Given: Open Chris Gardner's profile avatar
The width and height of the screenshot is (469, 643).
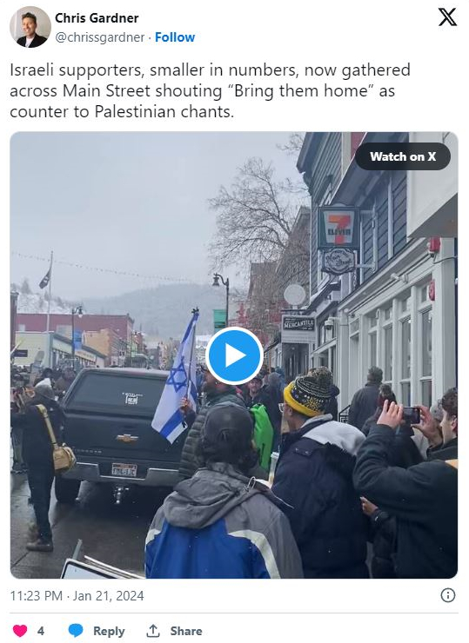Looking at the screenshot, I should (x=30, y=27).
